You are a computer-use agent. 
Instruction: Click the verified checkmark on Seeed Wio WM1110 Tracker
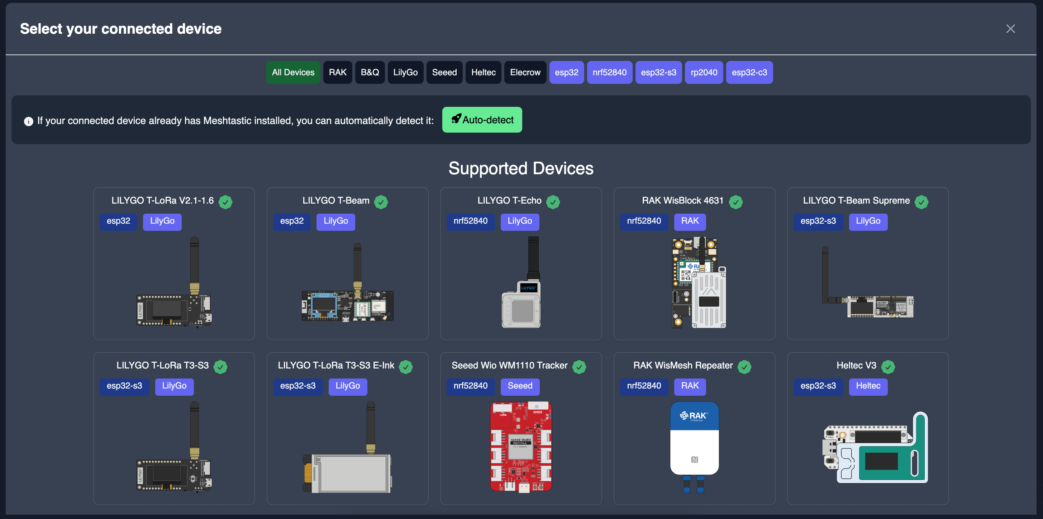pyautogui.click(x=580, y=367)
